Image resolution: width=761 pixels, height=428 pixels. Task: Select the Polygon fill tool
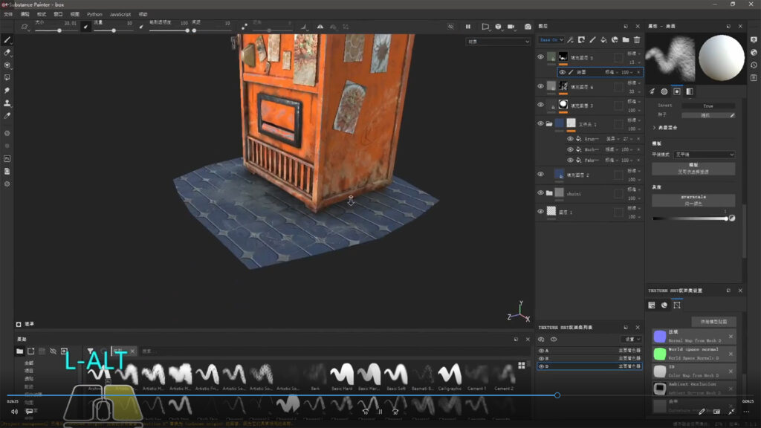tap(7, 77)
